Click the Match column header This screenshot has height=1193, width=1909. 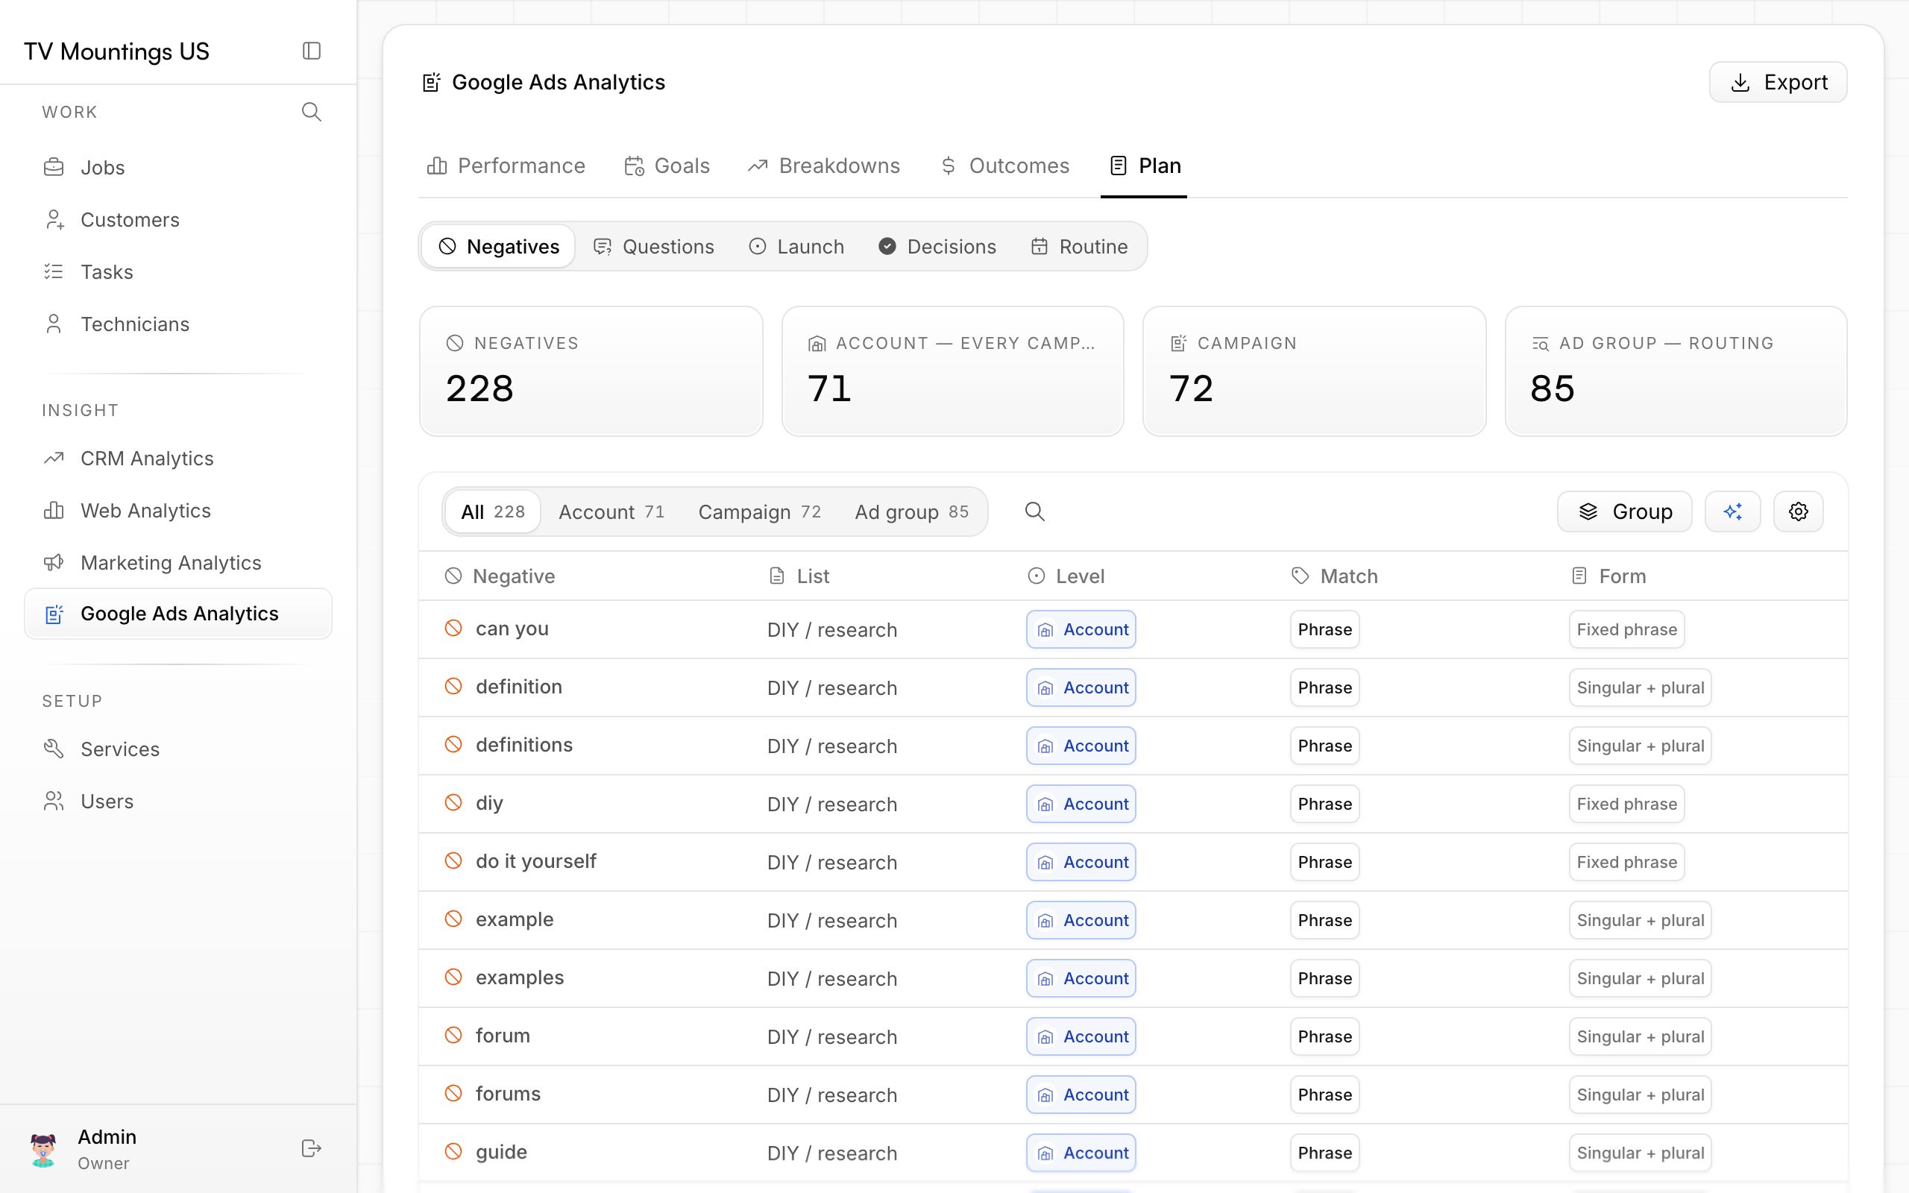coord(1335,576)
